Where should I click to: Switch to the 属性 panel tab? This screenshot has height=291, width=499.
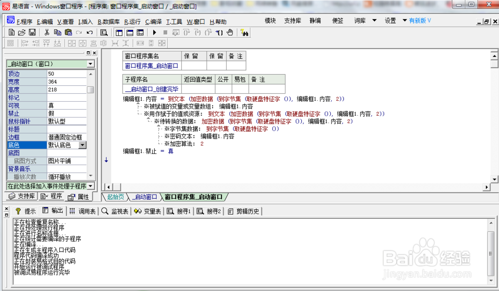[79, 197]
